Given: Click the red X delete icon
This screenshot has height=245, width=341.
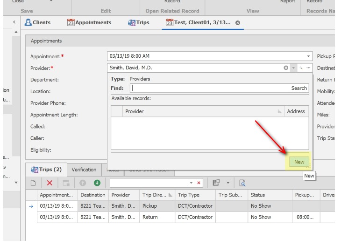Looking at the screenshot, I should 50,183.
